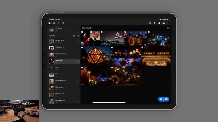
Task: Tap the battery indicator in status bar
Action: (x=168, y=20)
